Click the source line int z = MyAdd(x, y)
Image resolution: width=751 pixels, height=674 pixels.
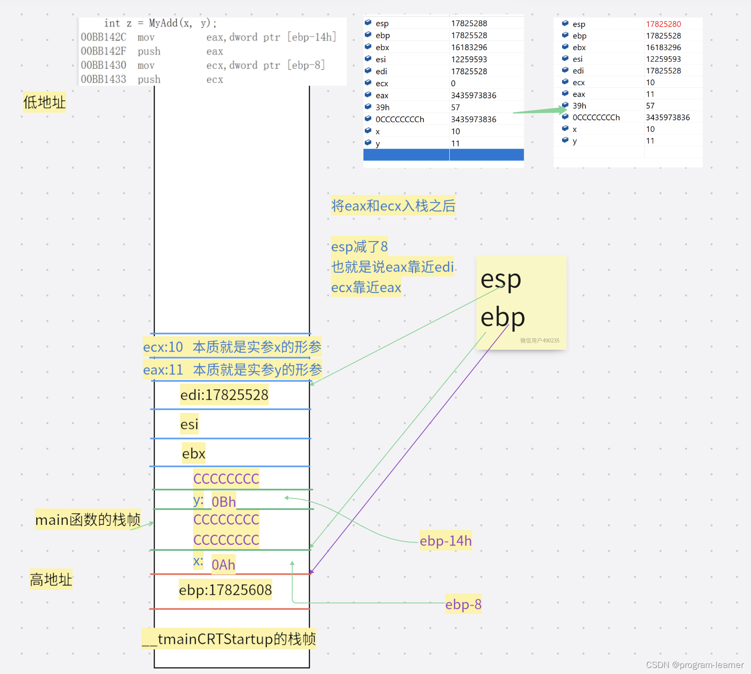(x=160, y=23)
